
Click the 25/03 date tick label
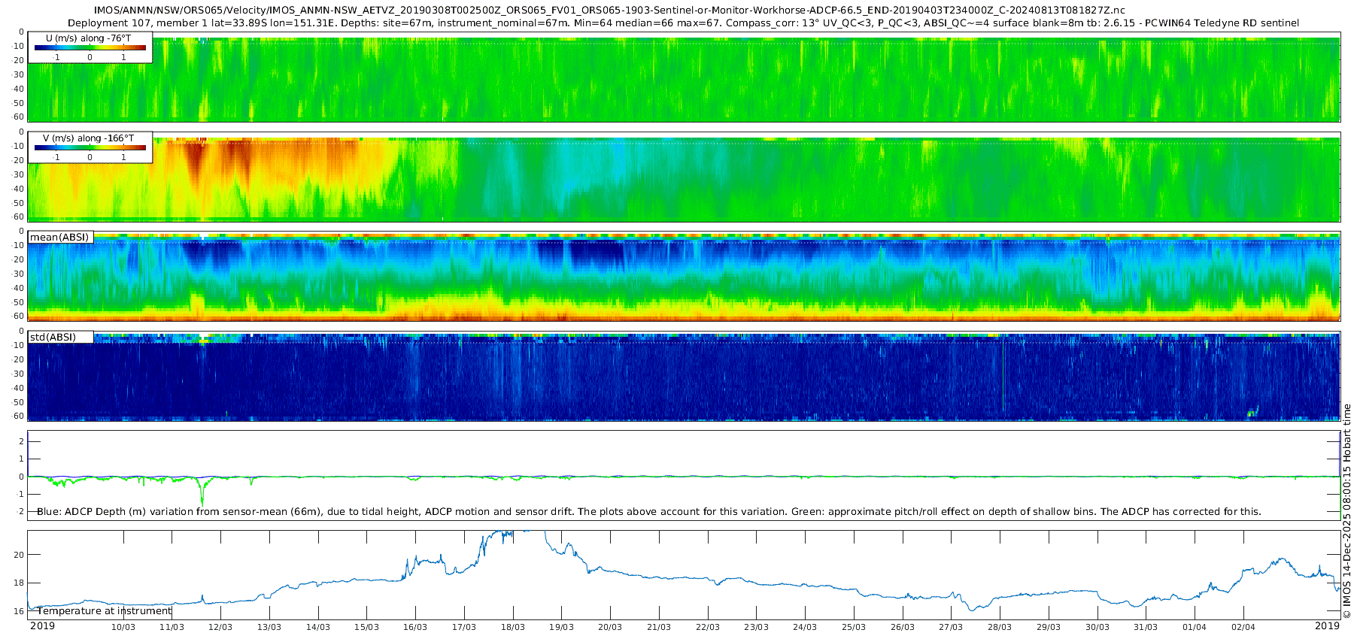pos(854,627)
